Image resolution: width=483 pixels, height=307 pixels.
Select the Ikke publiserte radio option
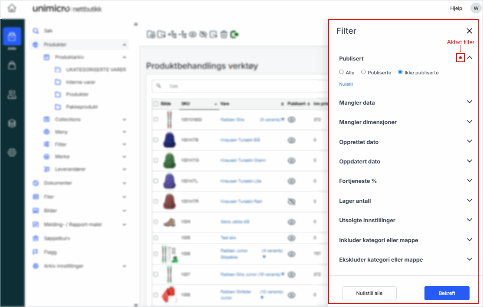click(x=400, y=72)
